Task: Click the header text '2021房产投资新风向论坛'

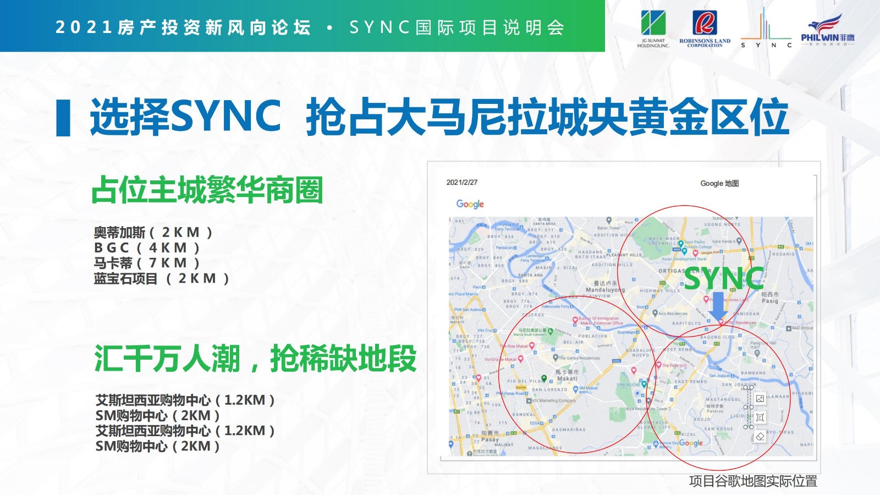Action: pyautogui.click(x=184, y=27)
